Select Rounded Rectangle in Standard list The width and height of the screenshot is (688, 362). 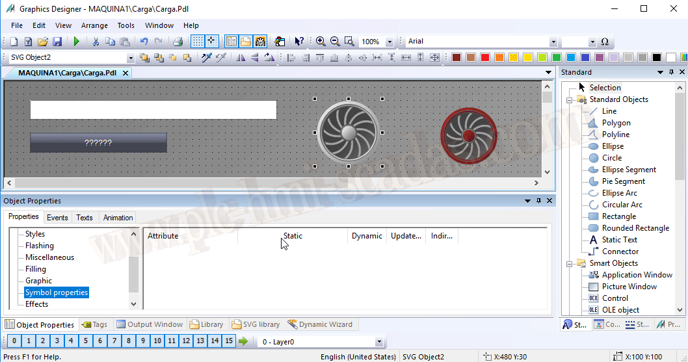pyautogui.click(x=635, y=228)
